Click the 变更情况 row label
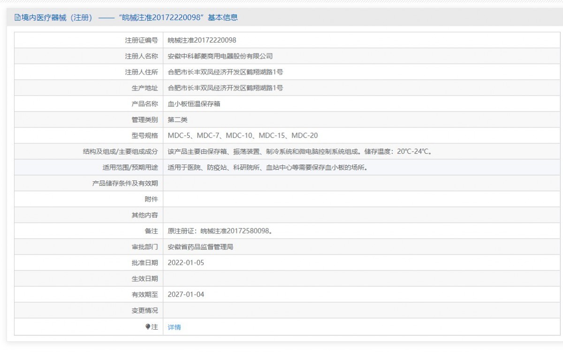The height and width of the screenshot is (352, 563). point(145,311)
